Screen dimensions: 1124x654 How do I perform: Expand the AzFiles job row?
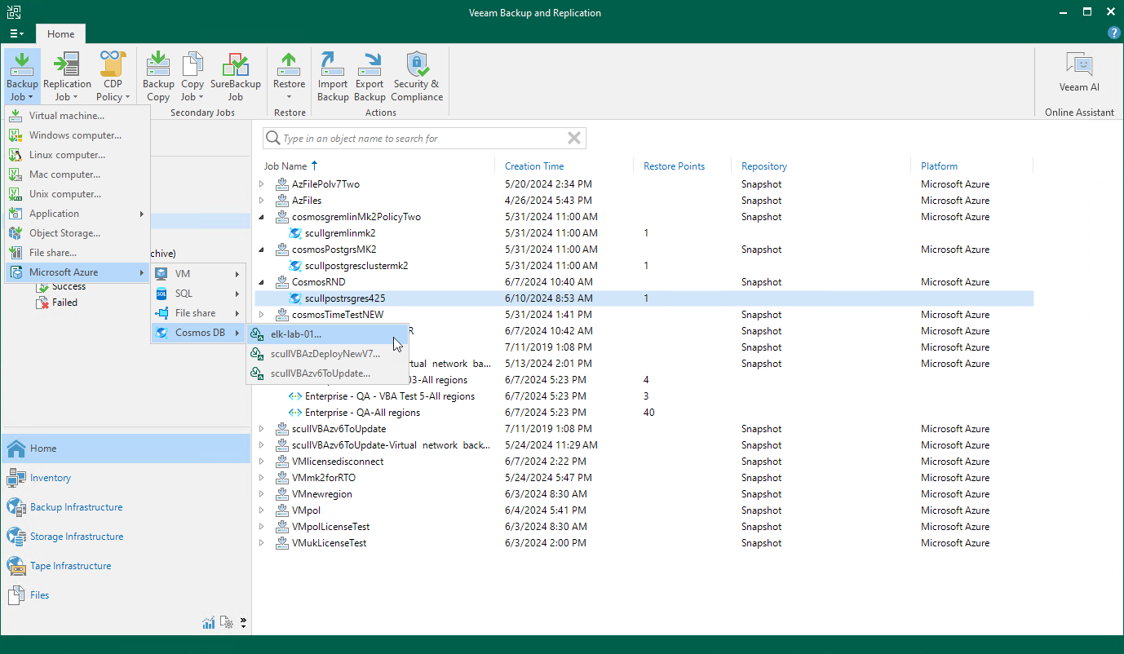coord(262,201)
